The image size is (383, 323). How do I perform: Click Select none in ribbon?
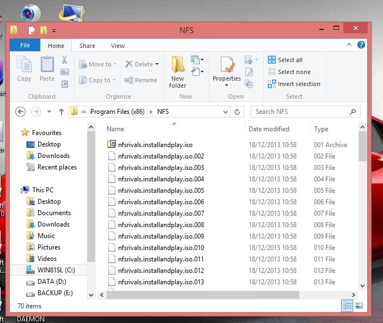[x=289, y=72]
